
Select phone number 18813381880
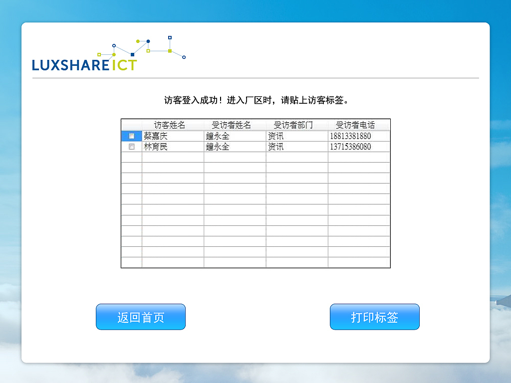[359, 136]
